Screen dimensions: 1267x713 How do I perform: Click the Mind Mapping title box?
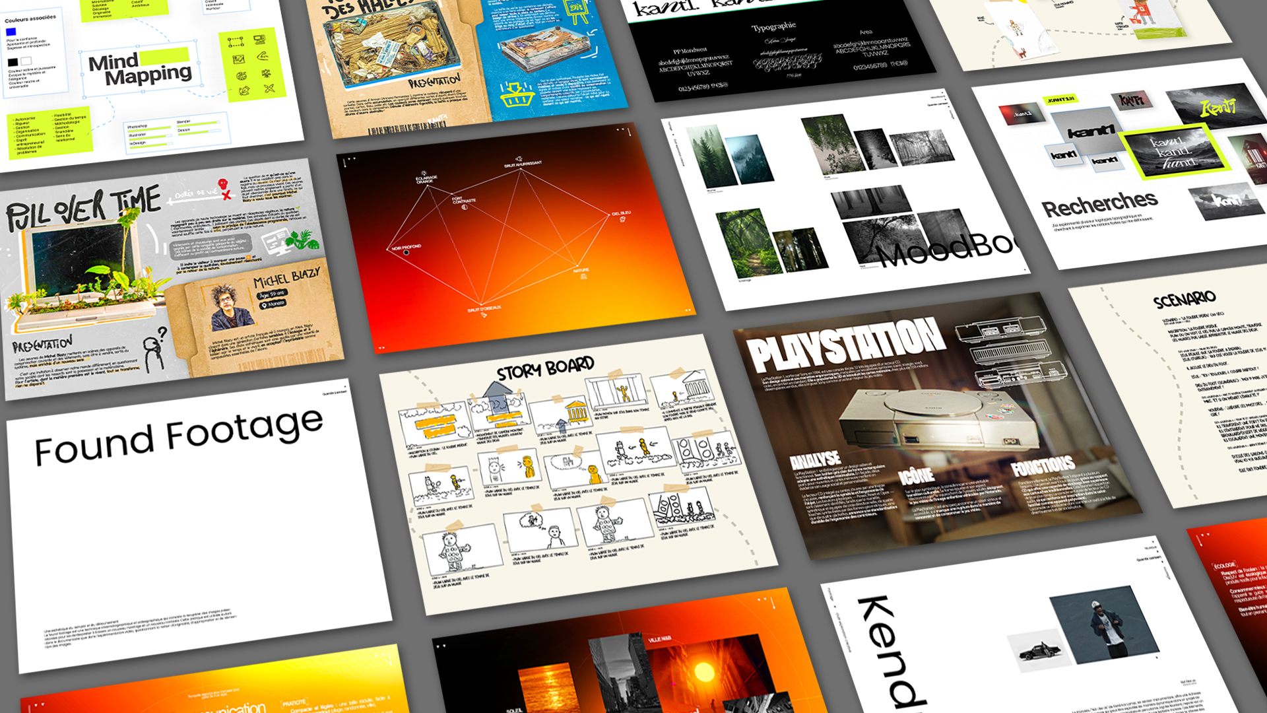[x=141, y=71]
